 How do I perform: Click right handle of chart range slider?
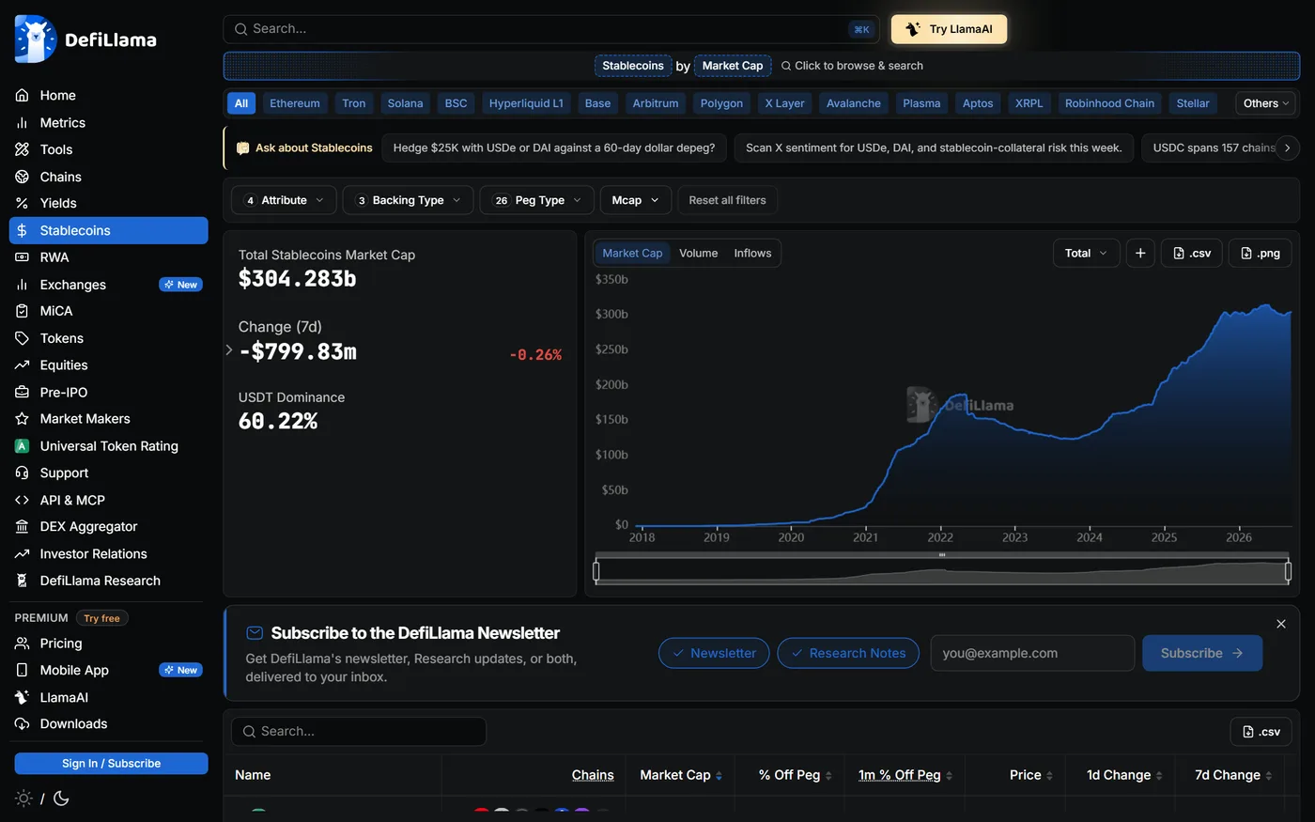1290,571
